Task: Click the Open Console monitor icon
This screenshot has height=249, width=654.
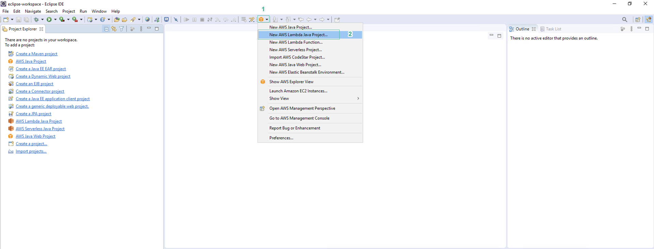Action: click(x=167, y=20)
